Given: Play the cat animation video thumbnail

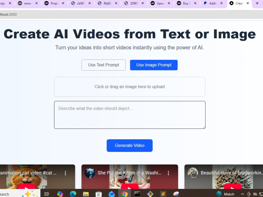Looking at the screenshot, I should coord(27,186).
